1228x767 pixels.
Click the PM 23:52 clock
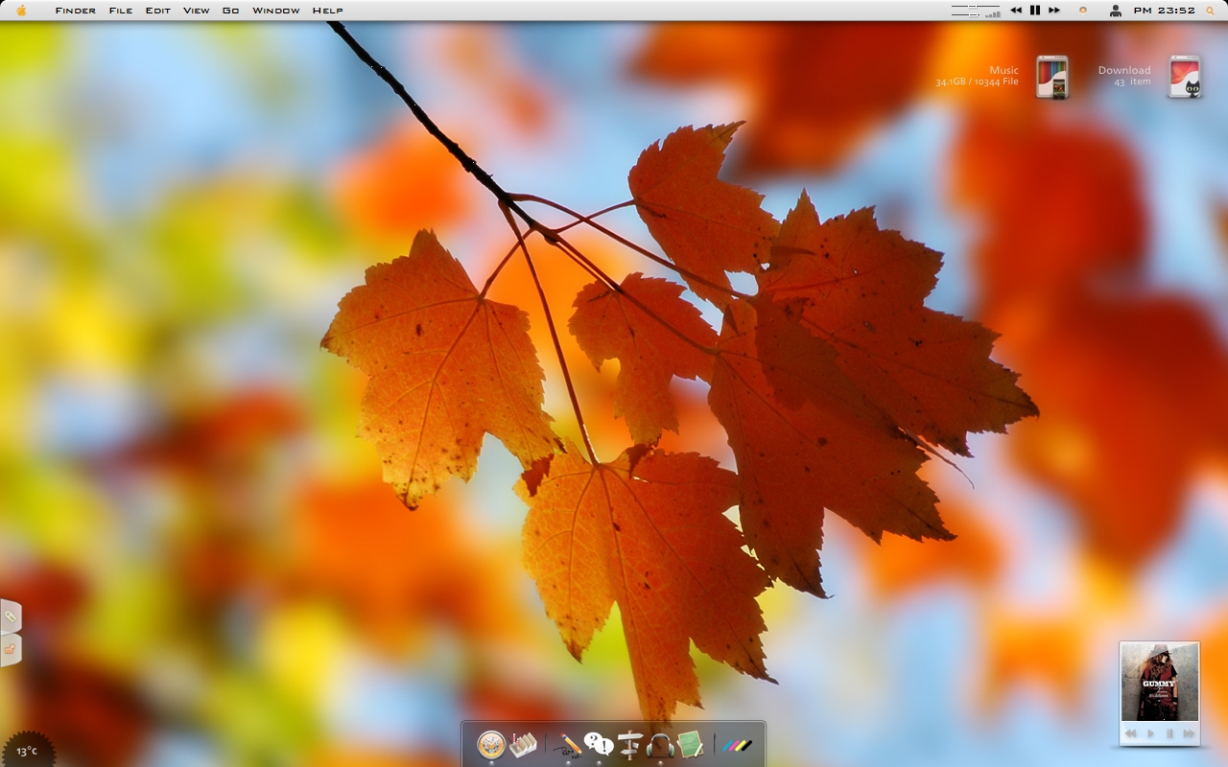[1165, 11]
